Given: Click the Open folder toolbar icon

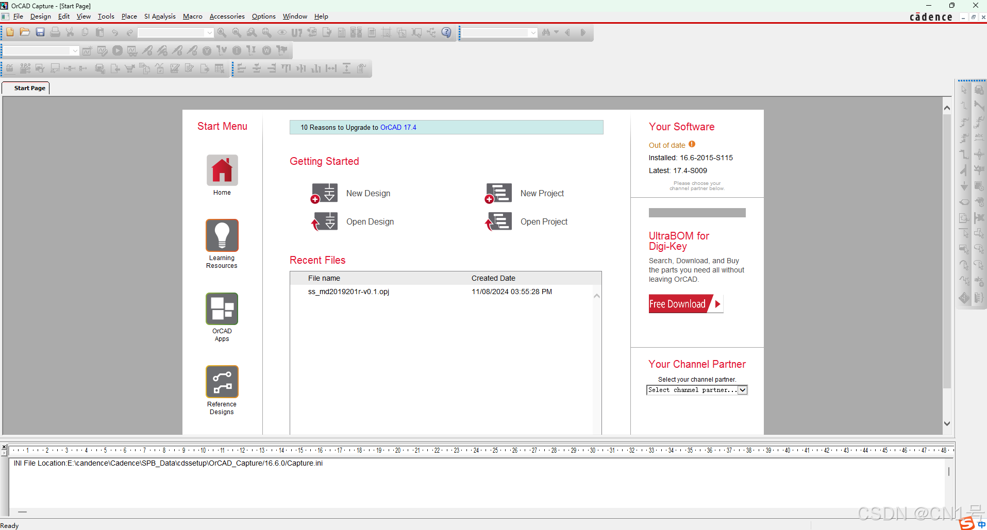Looking at the screenshot, I should pyautogui.click(x=25, y=32).
